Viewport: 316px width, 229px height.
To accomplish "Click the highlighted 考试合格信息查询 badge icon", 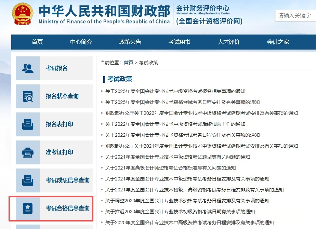I will tap(27, 208).
